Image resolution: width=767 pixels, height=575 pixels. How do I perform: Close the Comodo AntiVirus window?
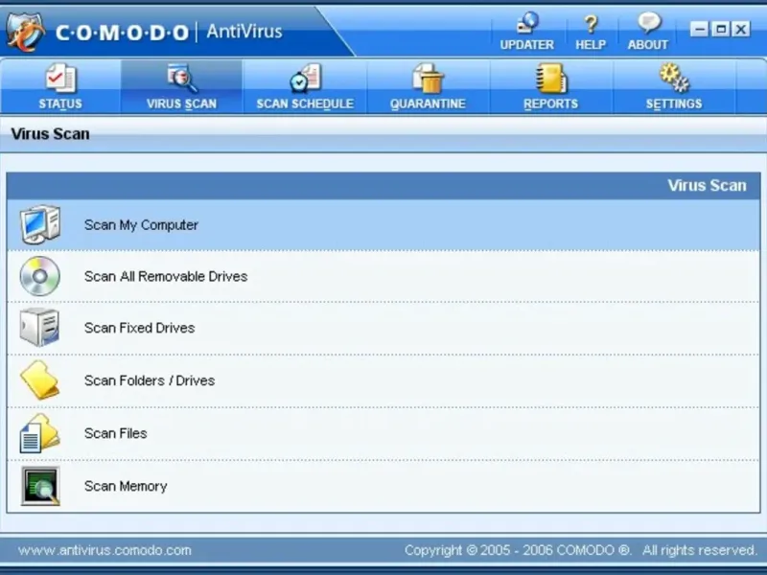point(741,30)
